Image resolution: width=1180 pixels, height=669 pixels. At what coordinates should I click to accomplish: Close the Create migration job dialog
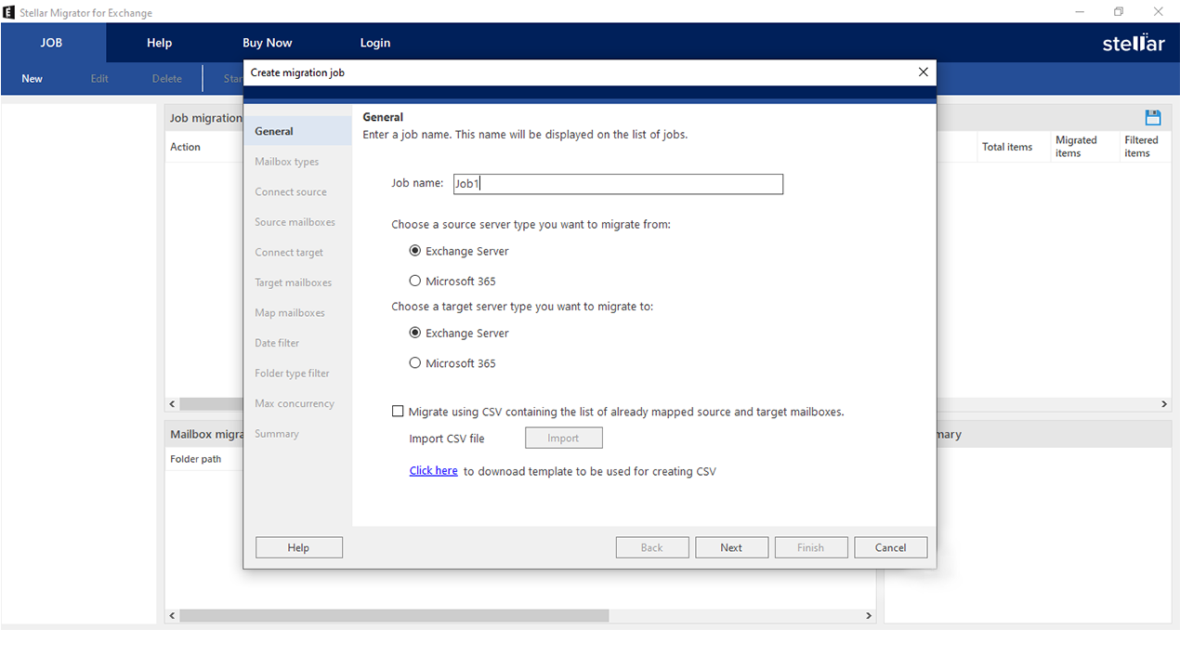point(923,72)
